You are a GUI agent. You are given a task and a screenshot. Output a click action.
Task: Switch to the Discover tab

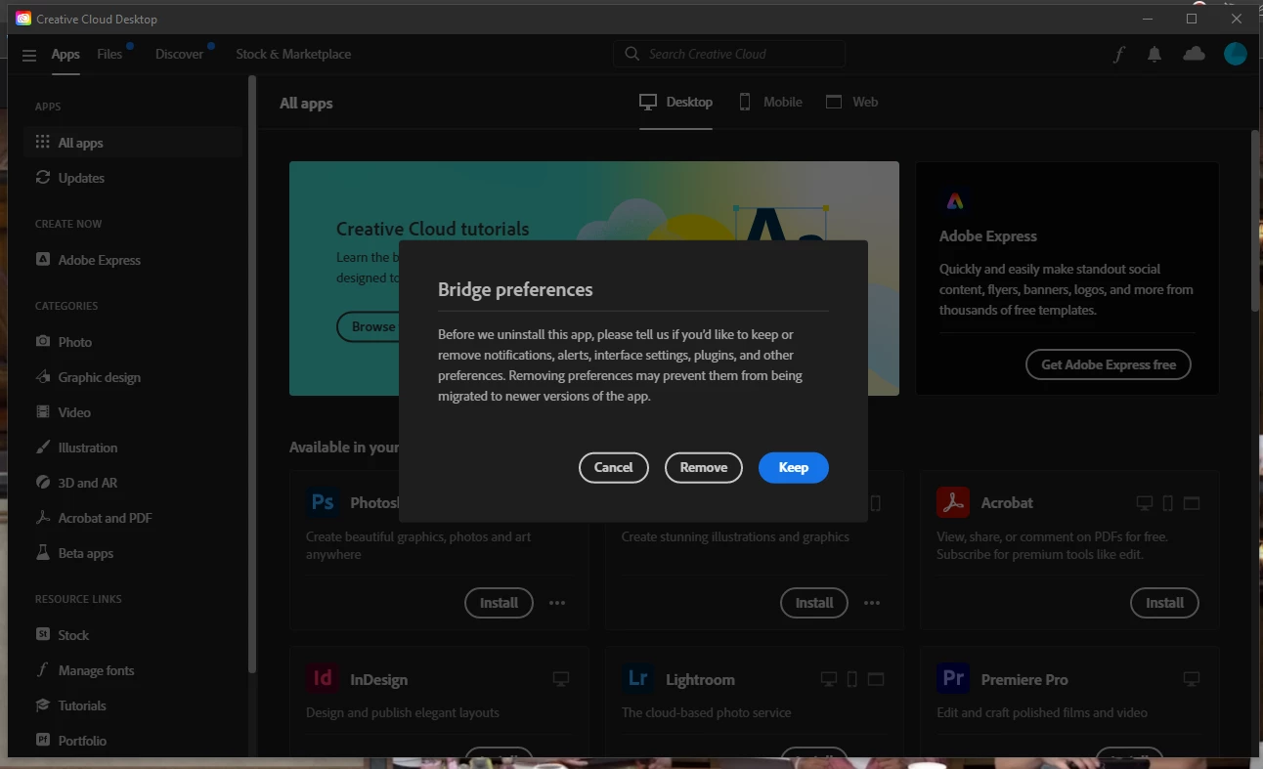tap(179, 54)
